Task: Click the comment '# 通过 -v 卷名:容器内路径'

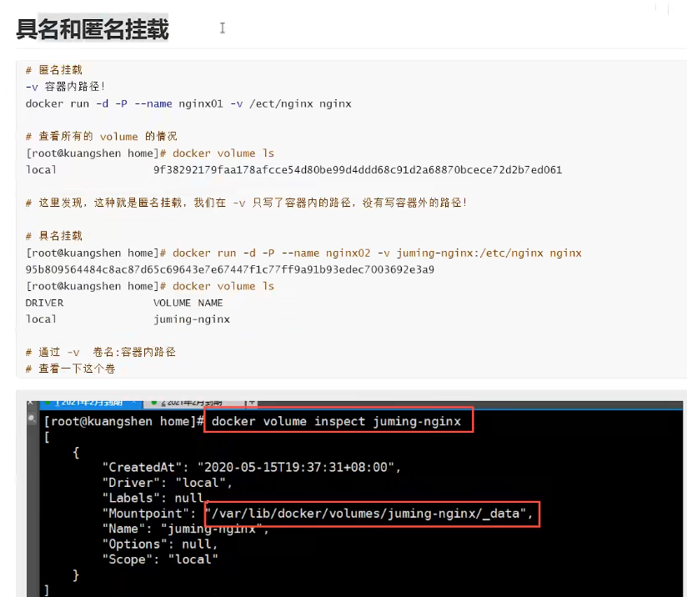Action: pyautogui.click(x=101, y=352)
